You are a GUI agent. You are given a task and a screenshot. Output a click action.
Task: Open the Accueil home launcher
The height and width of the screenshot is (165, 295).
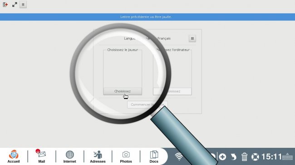[x=14, y=156]
